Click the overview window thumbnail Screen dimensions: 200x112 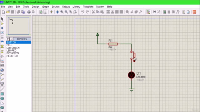(x=19, y=26)
